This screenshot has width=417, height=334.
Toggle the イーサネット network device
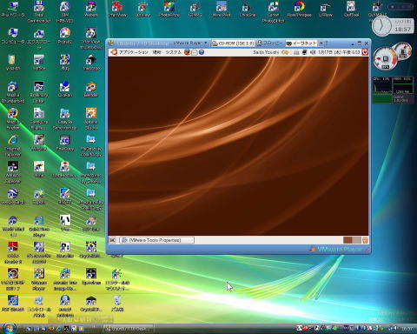coord(301,43)
